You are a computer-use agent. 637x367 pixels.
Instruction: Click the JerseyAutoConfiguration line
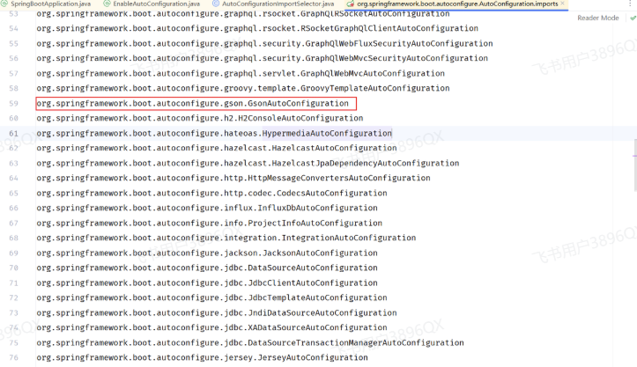pyautogui.click(x=202, y=357)
